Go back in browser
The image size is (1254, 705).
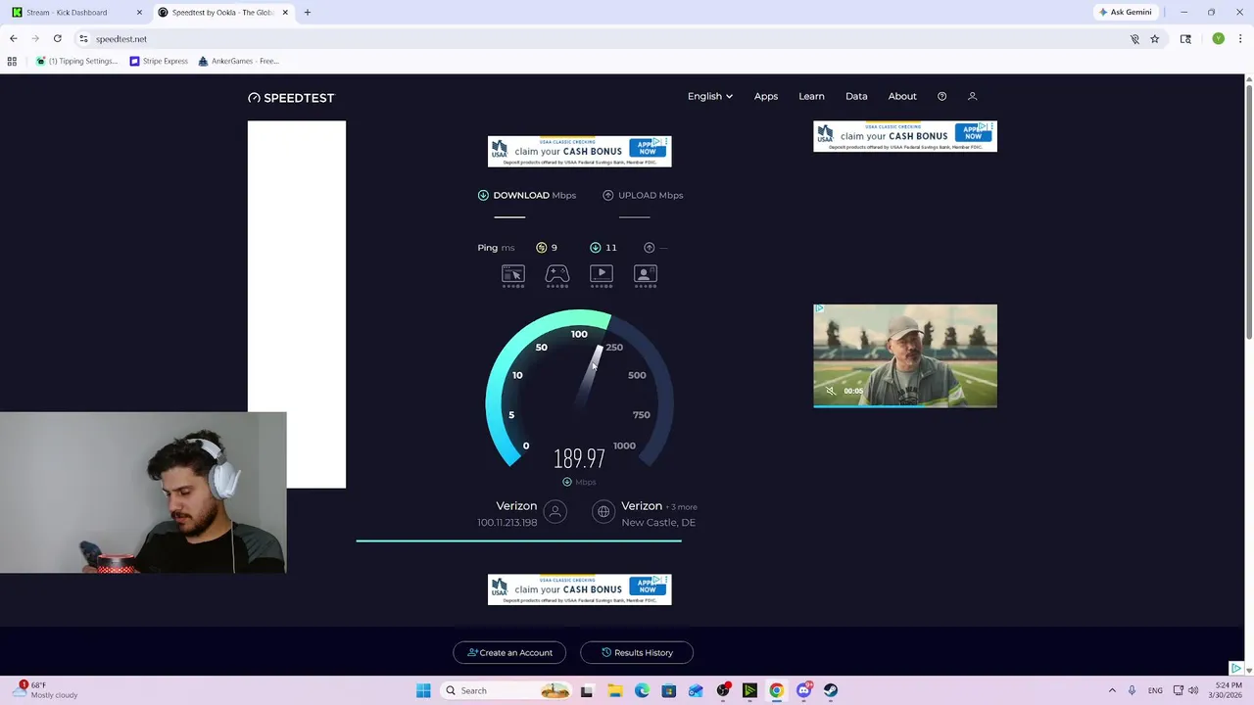coord(13,38)
